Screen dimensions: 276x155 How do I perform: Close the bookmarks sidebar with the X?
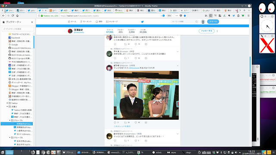point(32,22)
